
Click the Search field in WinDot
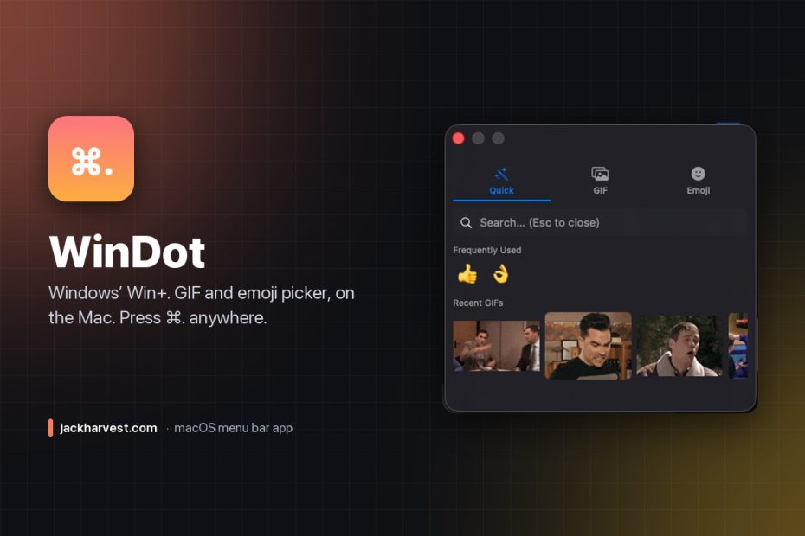pyautogui.click(x=599, y=222)
